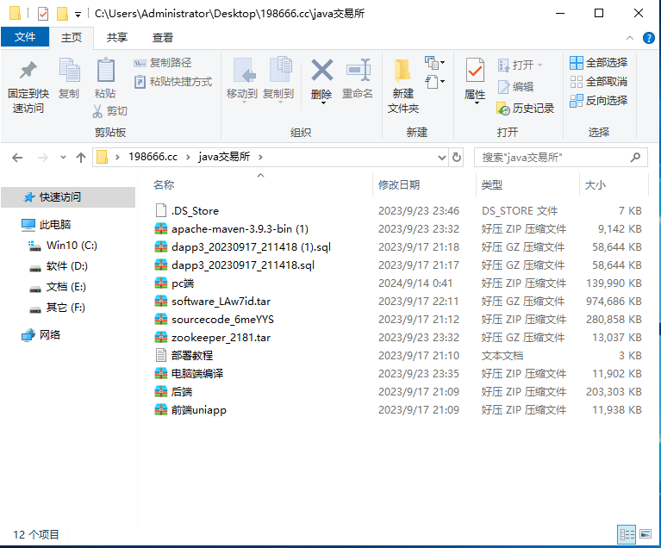Open the Quick Access Toolbar customize dropdown

tap(78, 14)
